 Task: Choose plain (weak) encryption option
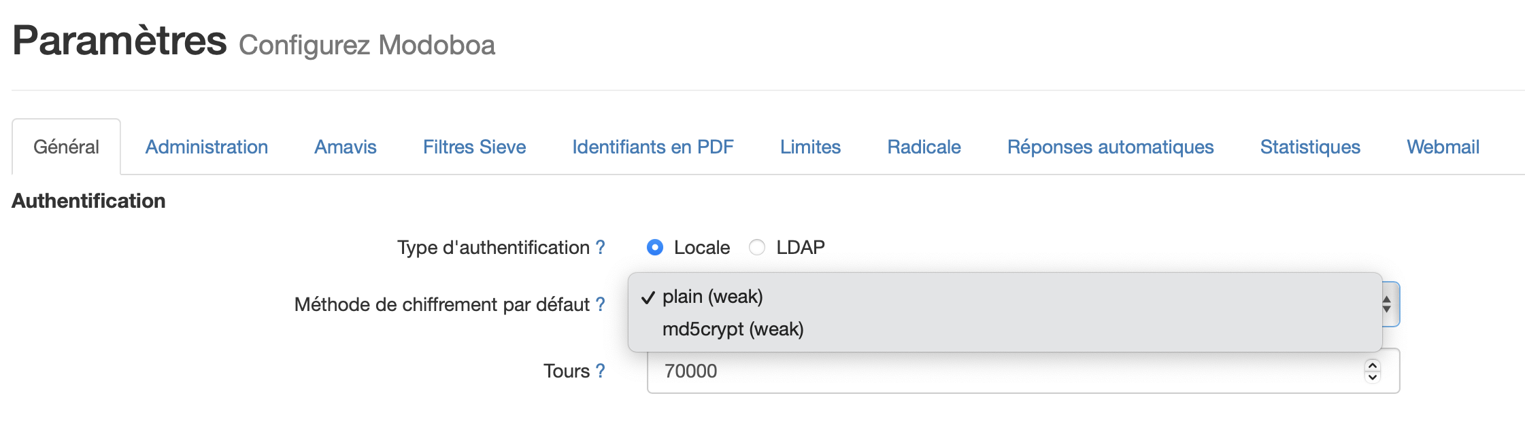pyautogui.click(x=1005, y=297)
